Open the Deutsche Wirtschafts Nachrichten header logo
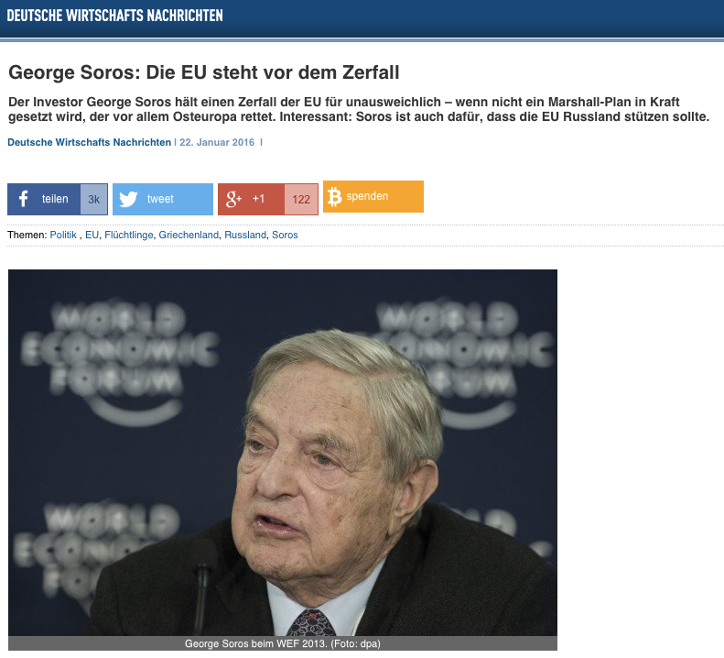The image size is (724, 658). point(115,16)
